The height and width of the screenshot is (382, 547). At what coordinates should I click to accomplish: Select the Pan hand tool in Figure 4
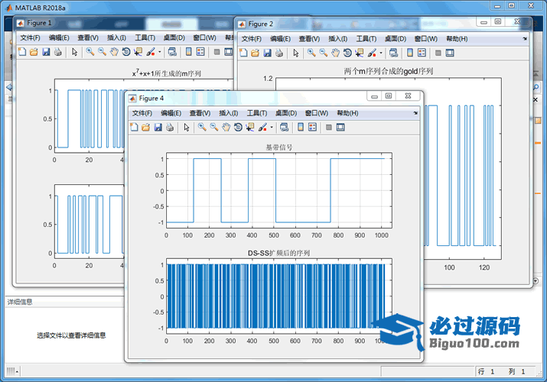[226, 128]
